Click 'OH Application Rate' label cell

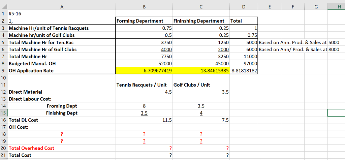coord(62,71)
